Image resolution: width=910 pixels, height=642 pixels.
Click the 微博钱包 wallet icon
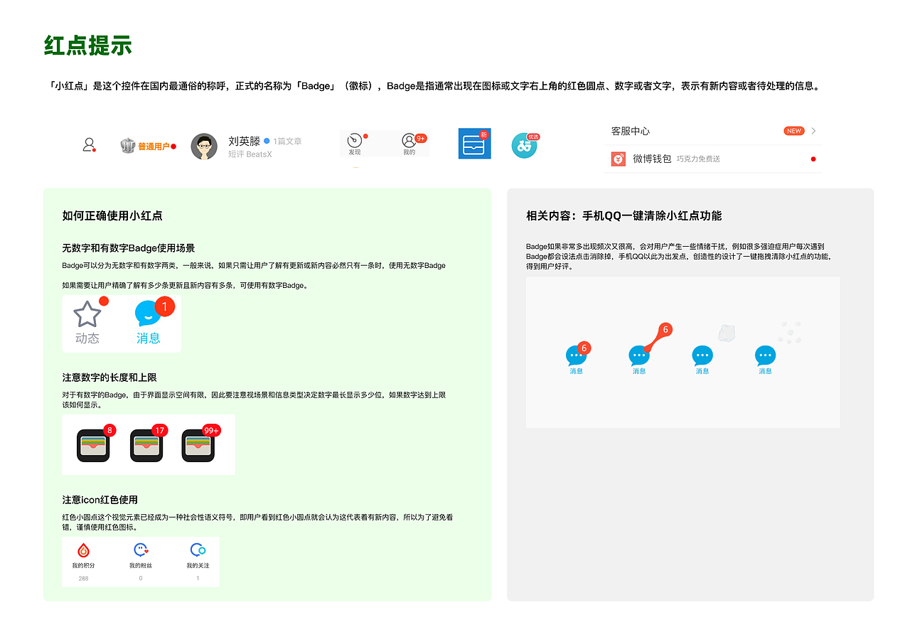click(618, 159)
